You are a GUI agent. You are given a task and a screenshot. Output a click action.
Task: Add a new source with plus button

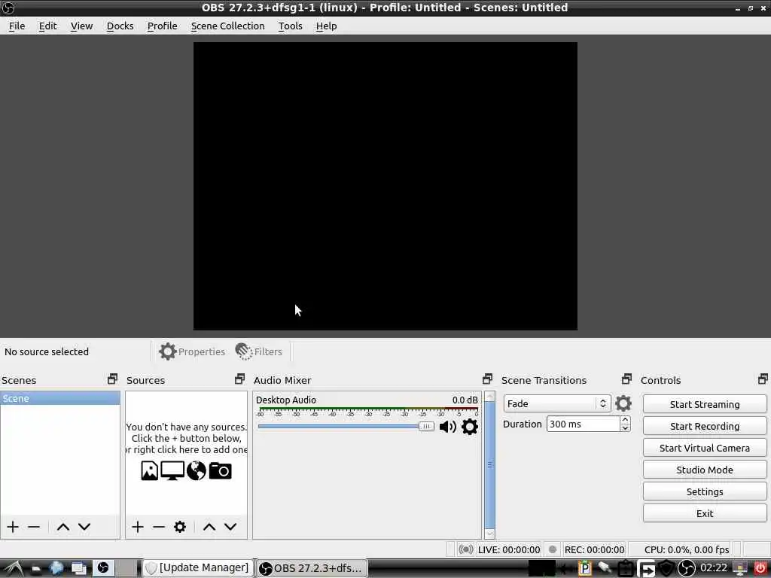point(138,527)
